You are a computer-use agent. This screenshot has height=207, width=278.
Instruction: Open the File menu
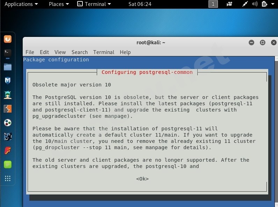coord(30,52)
